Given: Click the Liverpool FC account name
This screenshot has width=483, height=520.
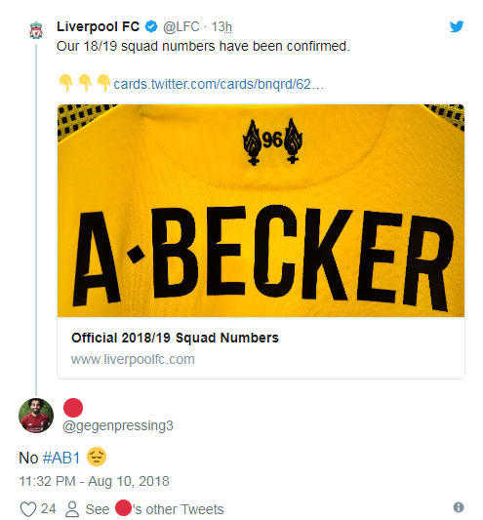Looking at the screenshot, I should [98, 26].
